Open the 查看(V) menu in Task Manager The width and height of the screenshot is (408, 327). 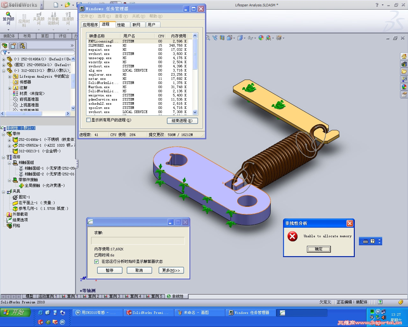click(x=121, y=16)
